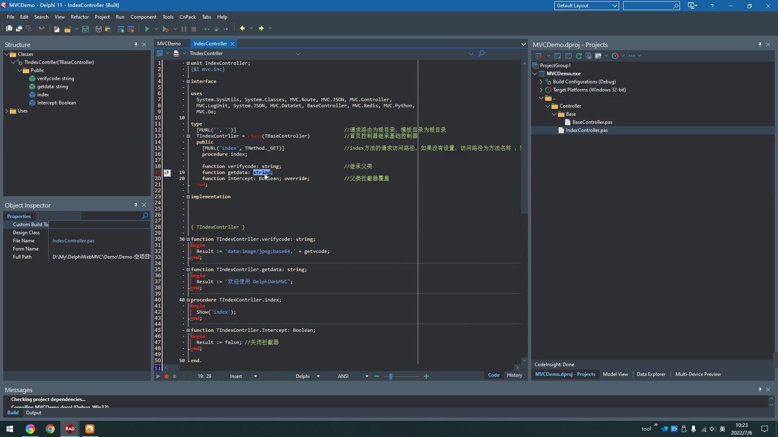Click the search magnifier icon above the editor

click(x=481, y=53)
